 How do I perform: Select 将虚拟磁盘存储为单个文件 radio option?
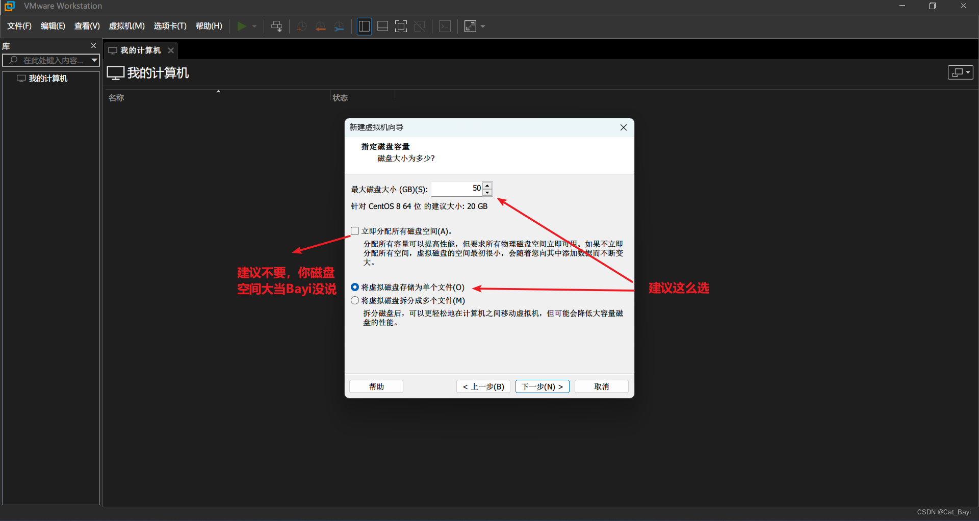(355, 287)
